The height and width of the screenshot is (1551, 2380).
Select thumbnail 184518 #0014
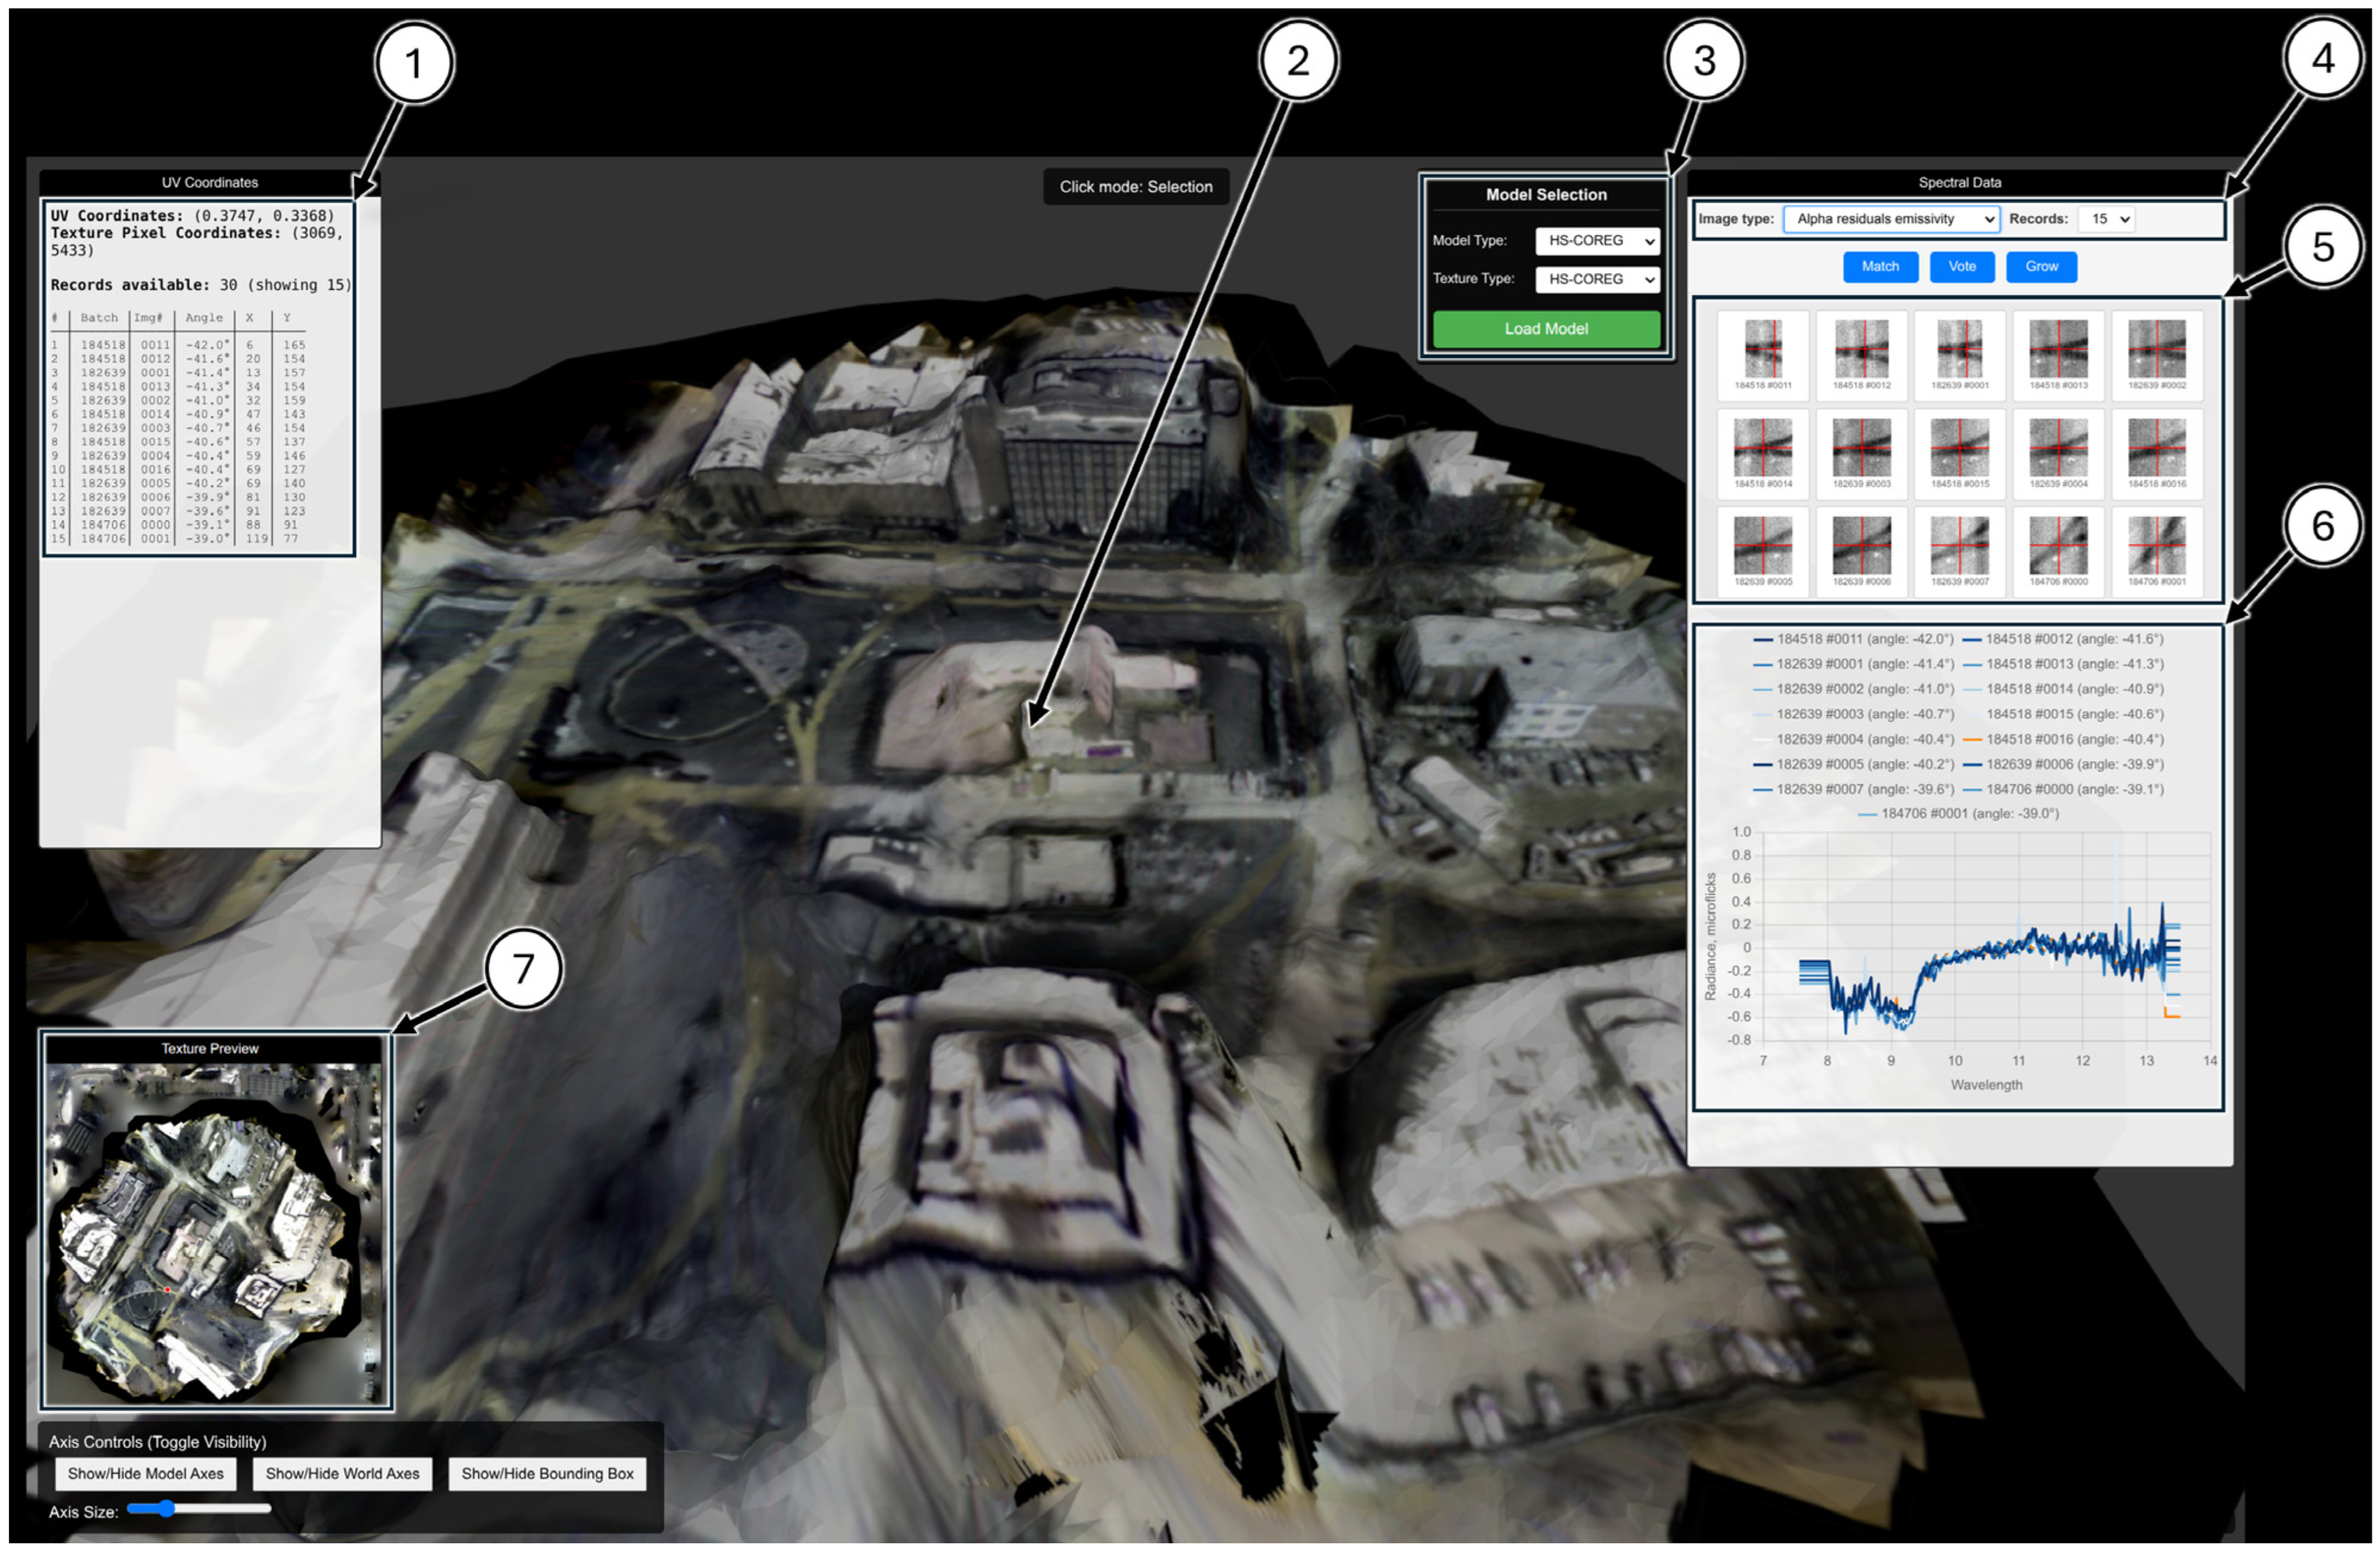point(1763,453)
